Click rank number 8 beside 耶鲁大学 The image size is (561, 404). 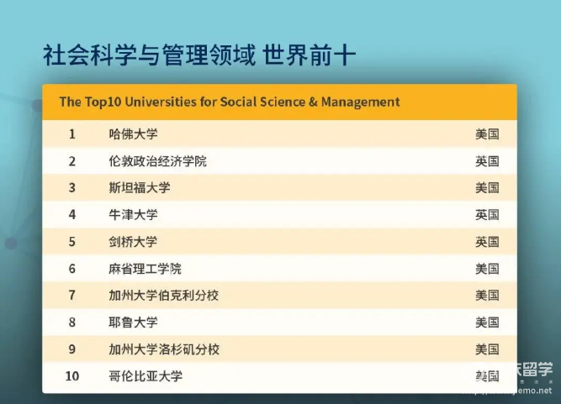click(72, 323)
